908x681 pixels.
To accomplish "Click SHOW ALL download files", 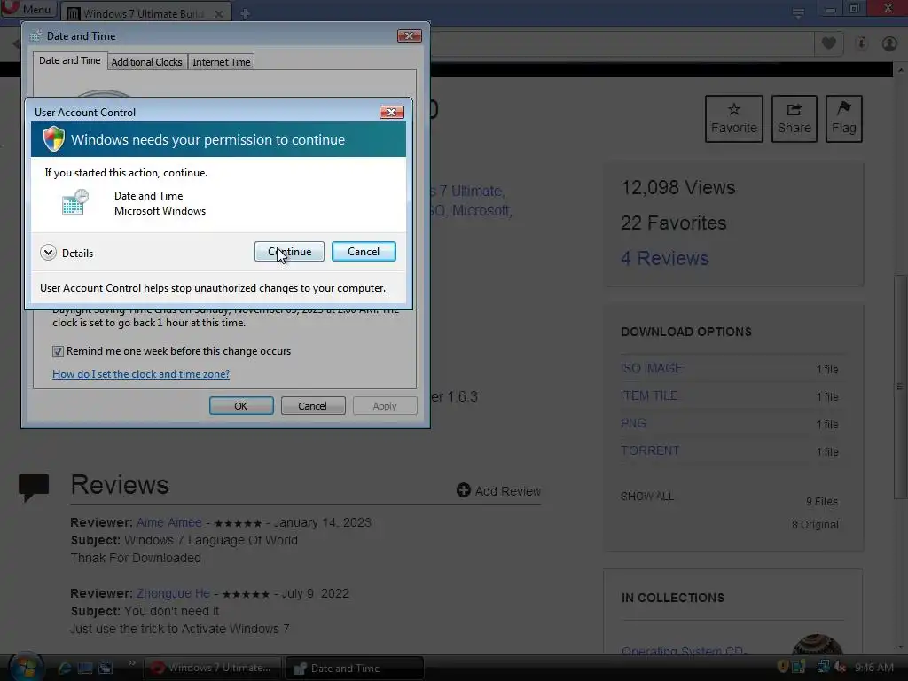I will pos(646,497).
